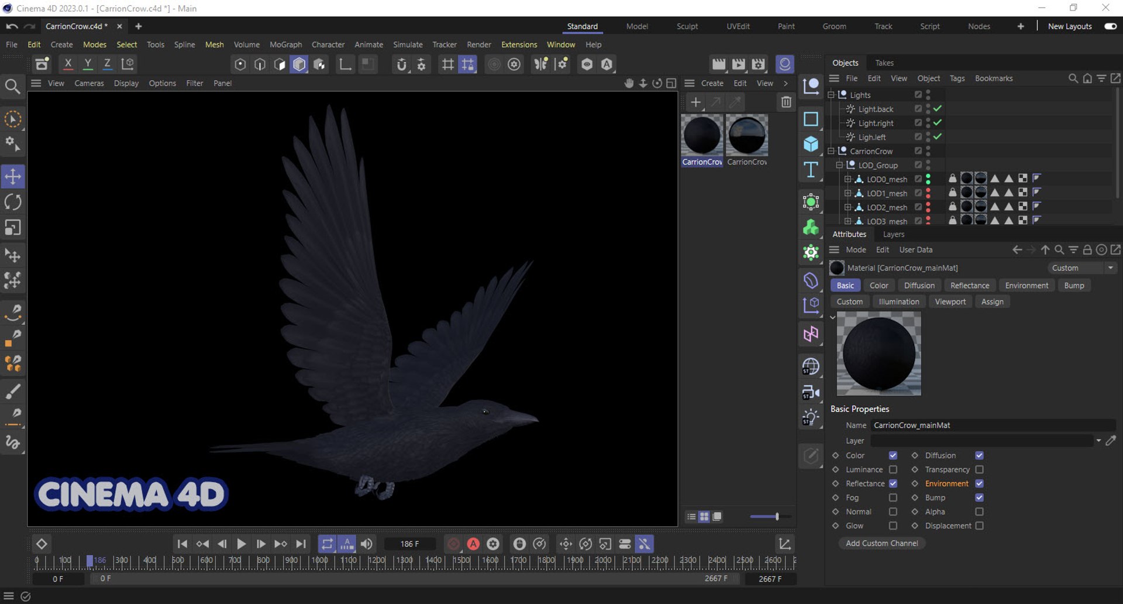Enable the Alpha channel checkbox
The height and width of the screenshot is (604, 1123).
(979, 512)
